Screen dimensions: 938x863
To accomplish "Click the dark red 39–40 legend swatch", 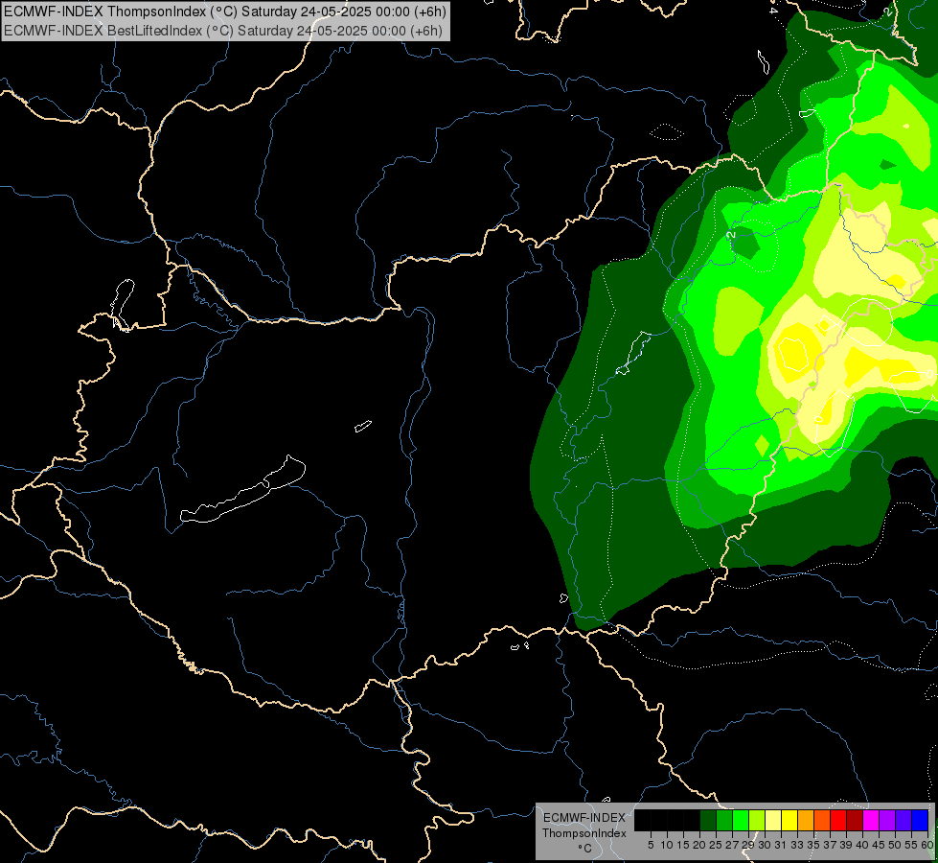I will 855,820.
